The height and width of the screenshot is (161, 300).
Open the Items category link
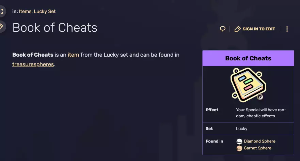pos(25,11)
